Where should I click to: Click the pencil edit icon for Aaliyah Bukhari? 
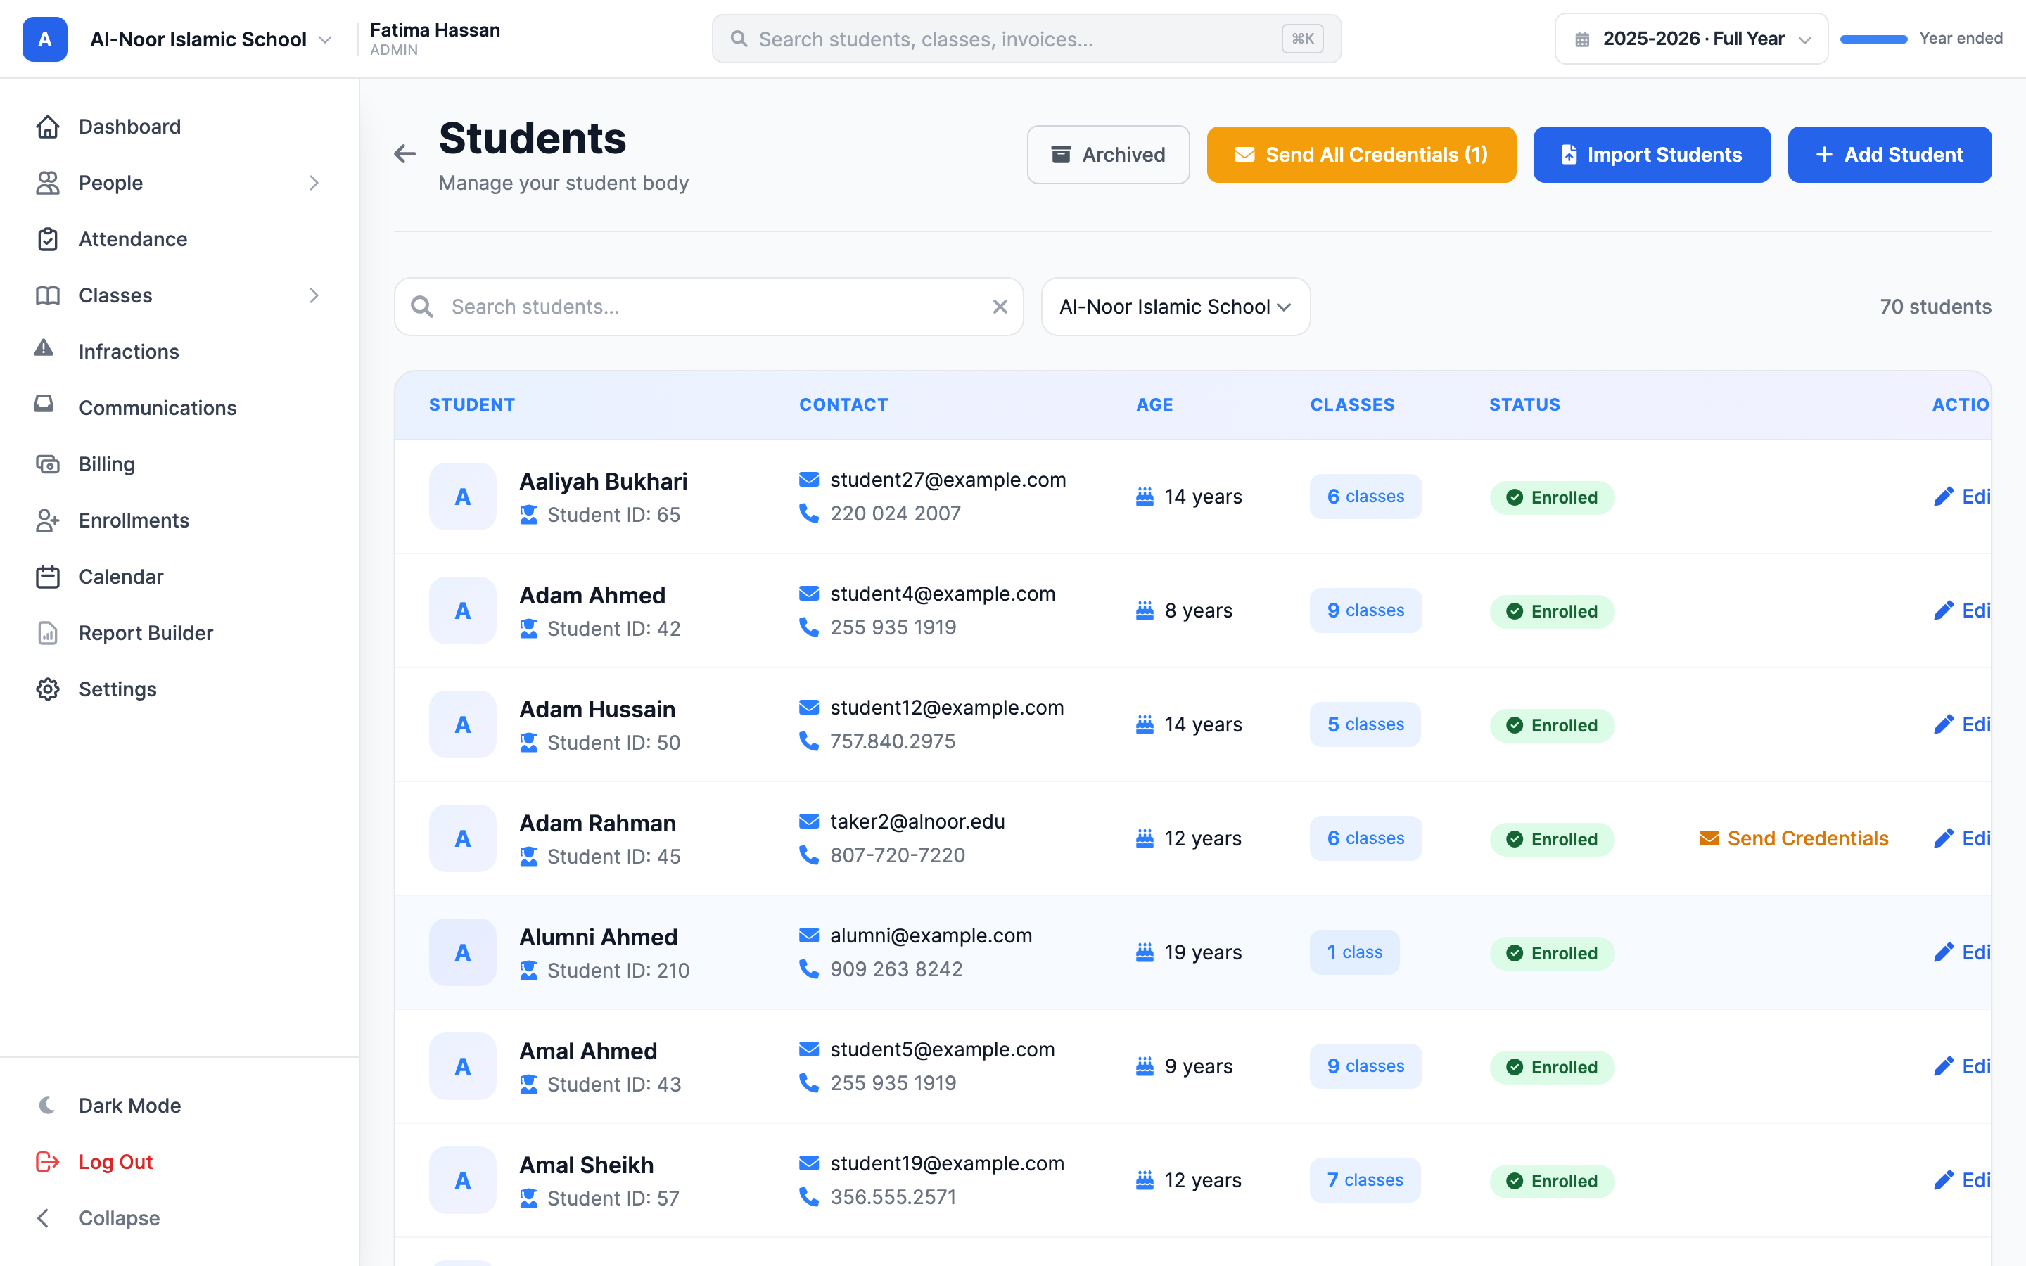pyautogui.click(x=1943, y=497)
